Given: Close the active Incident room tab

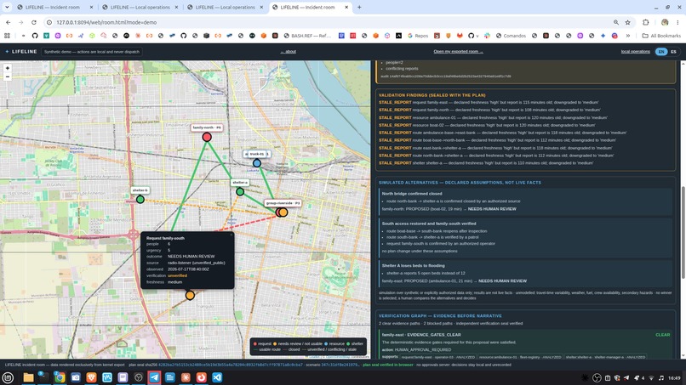Looking at the screenshot, I should (346, 7).
